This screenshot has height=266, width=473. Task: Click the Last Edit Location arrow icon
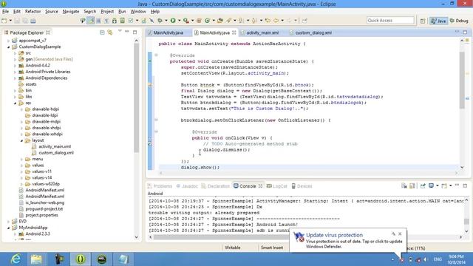click(268, 21)
